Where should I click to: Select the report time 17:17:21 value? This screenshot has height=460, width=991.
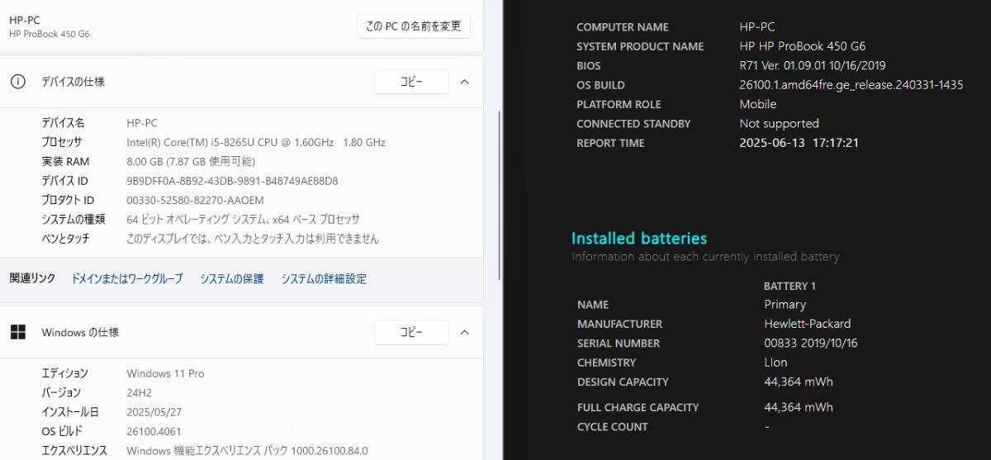(x=799, y=143)
